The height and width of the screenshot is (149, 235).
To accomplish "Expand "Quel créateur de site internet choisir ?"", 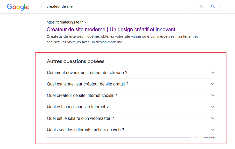I will [x=131, y=95].
